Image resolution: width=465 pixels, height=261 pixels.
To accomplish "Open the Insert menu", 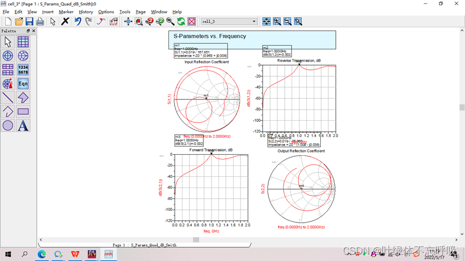I will tap(48, 12).
